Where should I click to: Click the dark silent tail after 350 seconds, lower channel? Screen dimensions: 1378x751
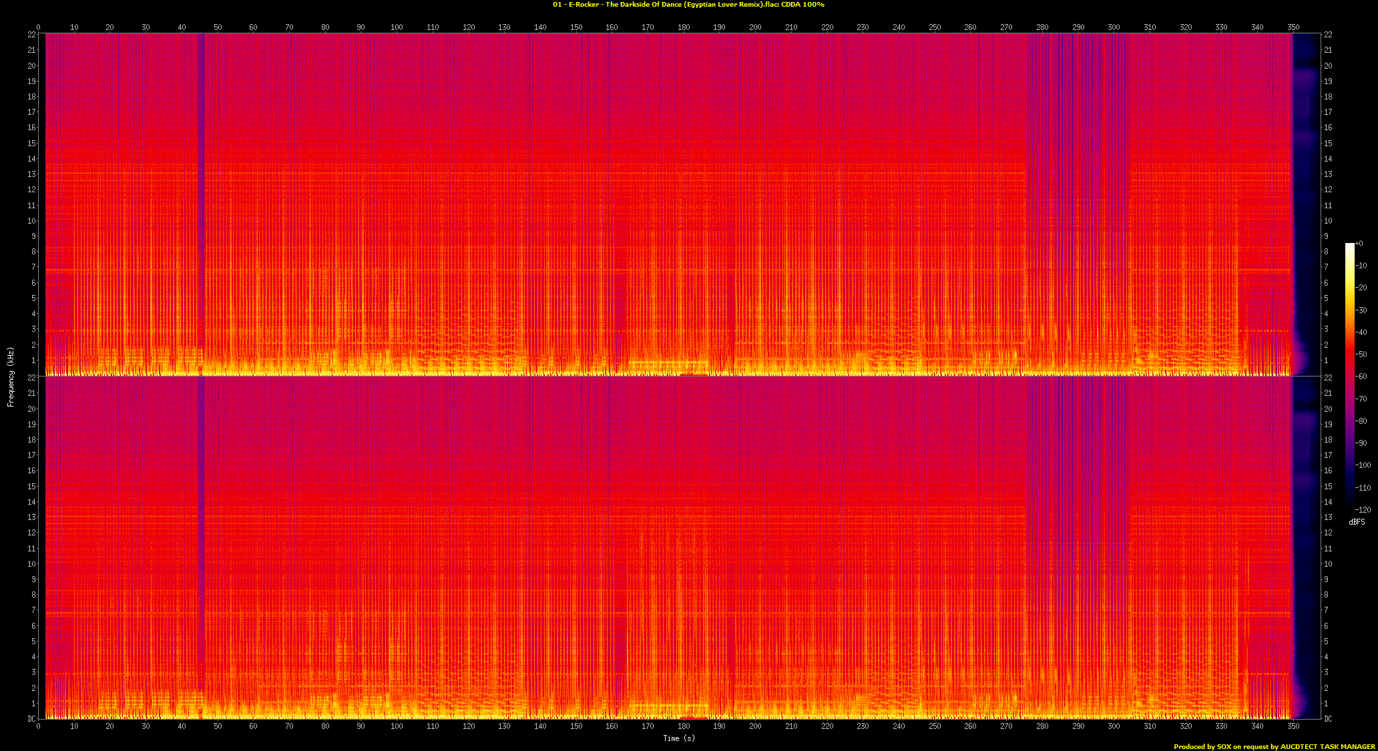coord(1306,547)
